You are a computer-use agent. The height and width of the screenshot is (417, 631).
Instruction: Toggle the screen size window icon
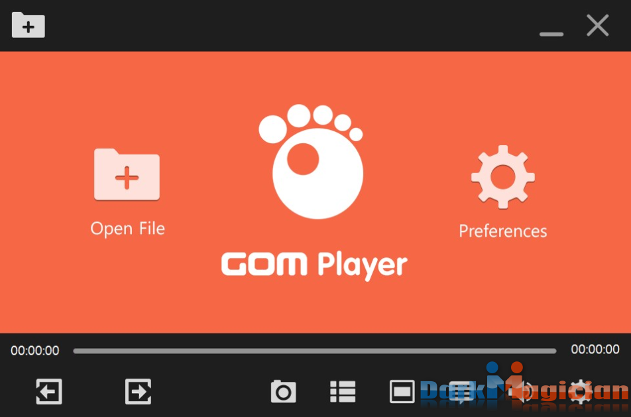402,391
